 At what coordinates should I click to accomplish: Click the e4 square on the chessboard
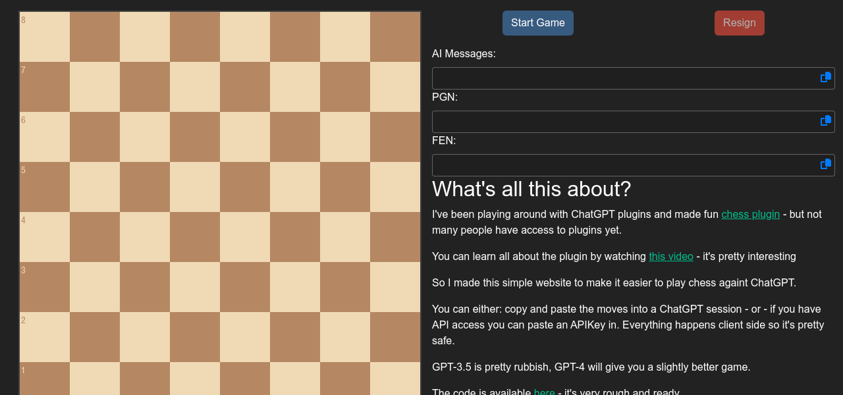(x=245, y=237)
